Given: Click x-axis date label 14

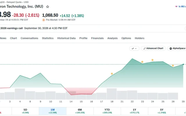Looking at the screenshot, I should [x=71, y=101].
